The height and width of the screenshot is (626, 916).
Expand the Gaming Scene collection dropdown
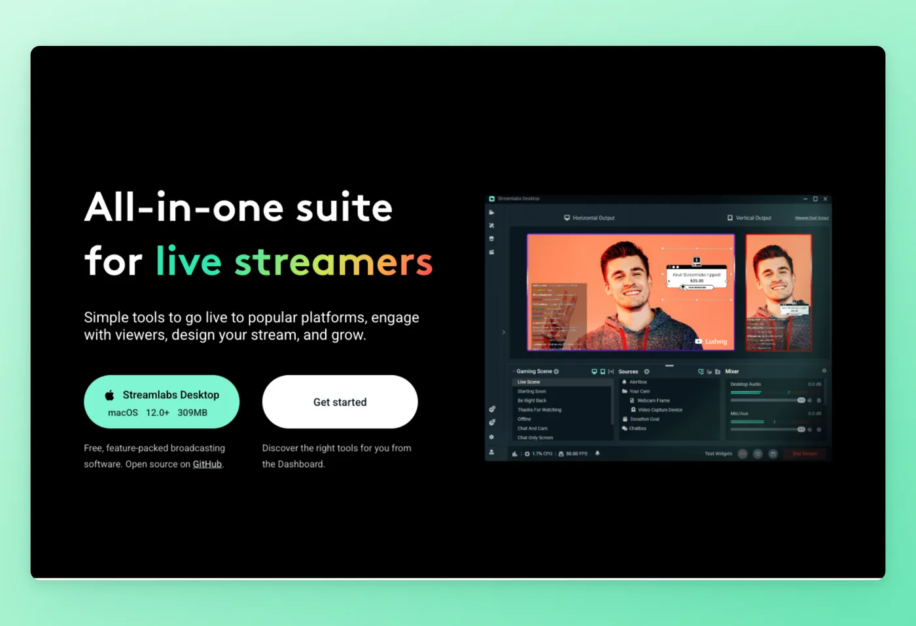514,372
